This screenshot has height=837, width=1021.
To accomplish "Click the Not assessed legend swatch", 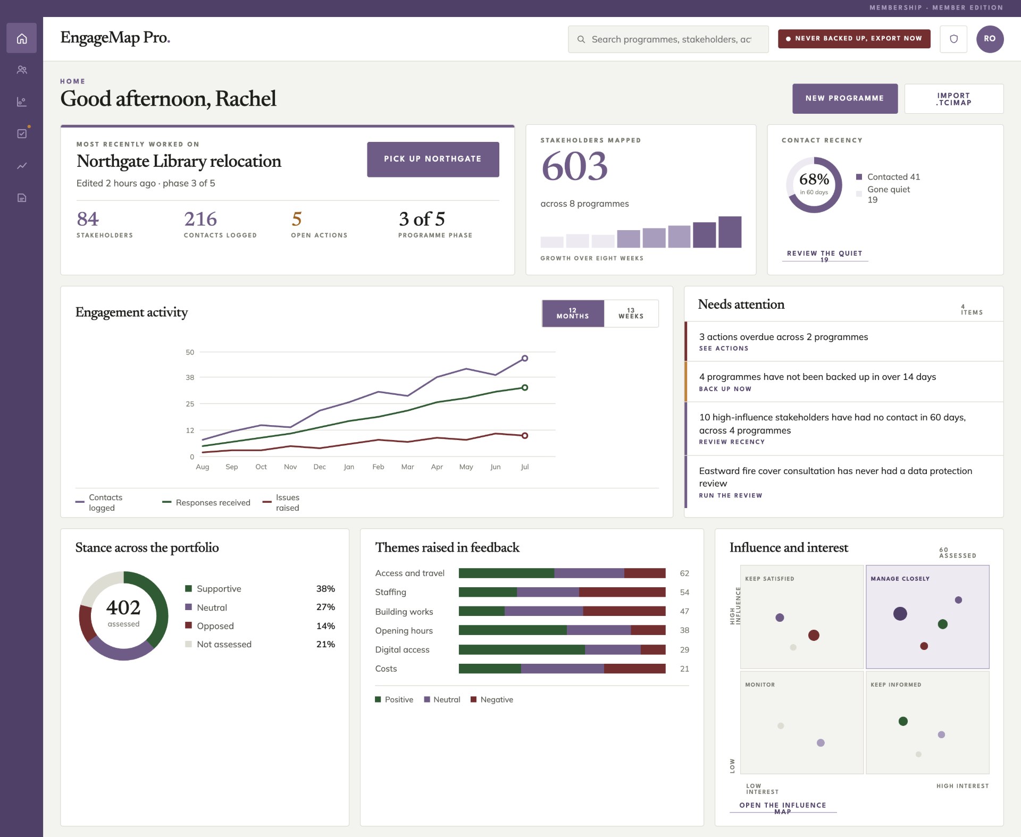I will (x=188, y=644).
